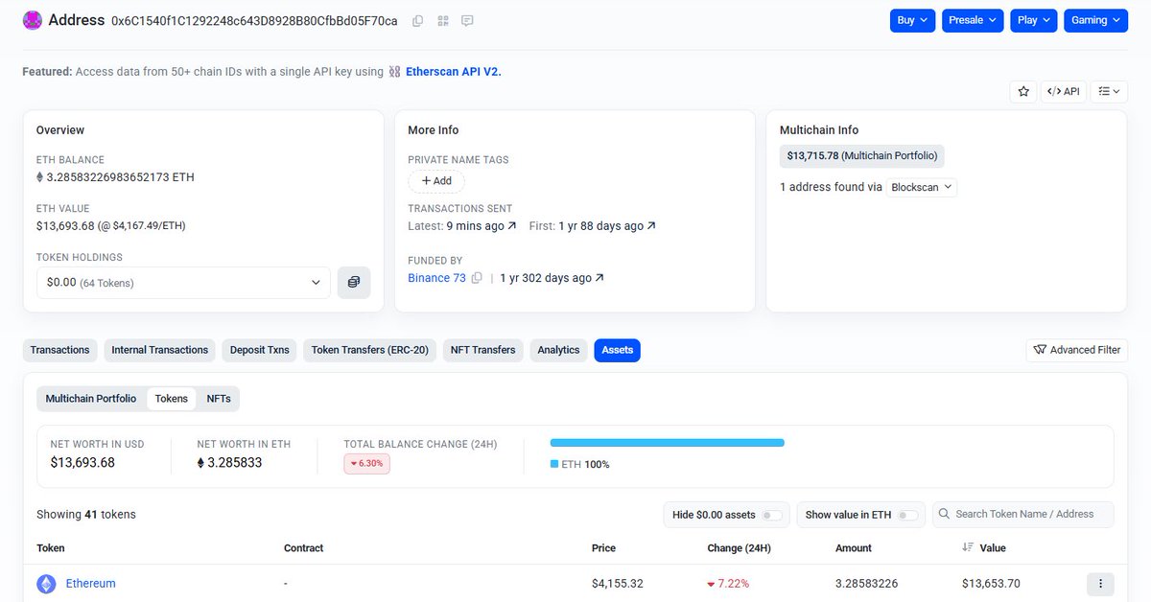Open the API button
This screenshot has width=1151, height=602.
click(x=1064, y=91)
